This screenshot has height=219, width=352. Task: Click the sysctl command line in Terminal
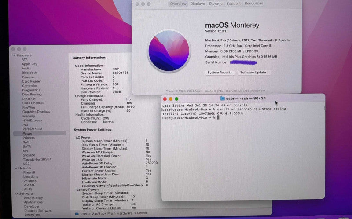(224, 109)
